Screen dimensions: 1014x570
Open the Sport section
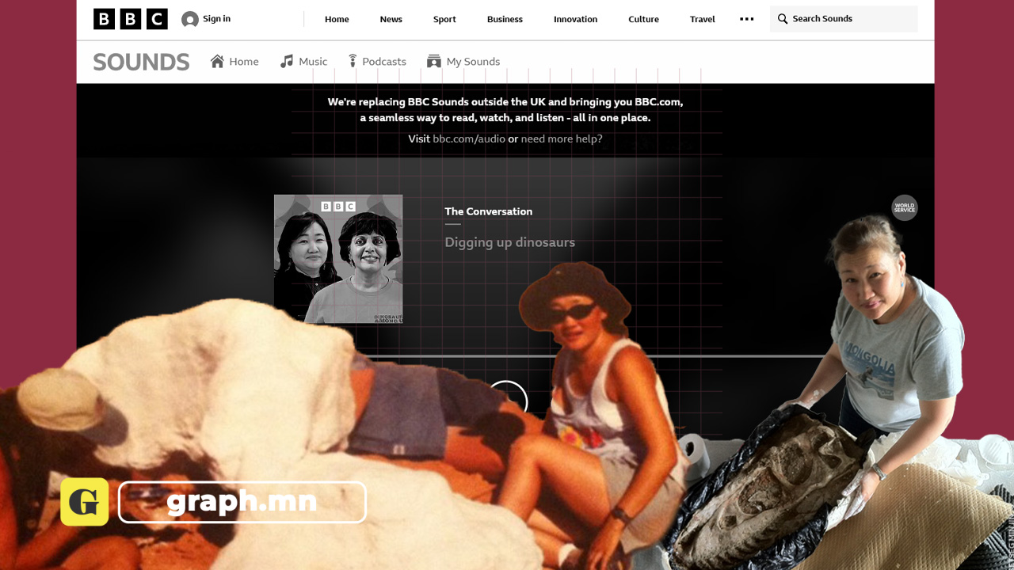[x=444, y=19]
